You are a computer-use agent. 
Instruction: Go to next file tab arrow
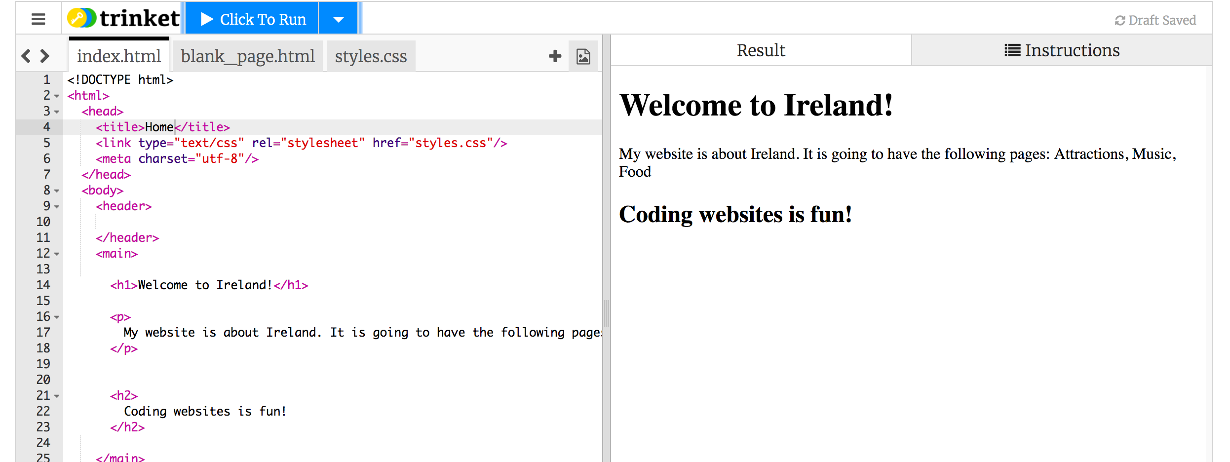pos(45,56)
